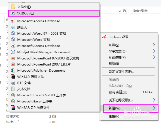Expand the 查看(V) submenu arrow
The image size is (161, 123).
(154, 45)
